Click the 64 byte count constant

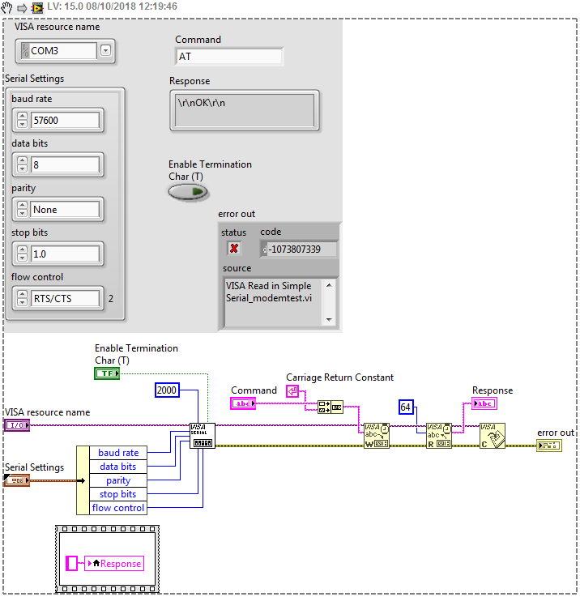(406, 407)
